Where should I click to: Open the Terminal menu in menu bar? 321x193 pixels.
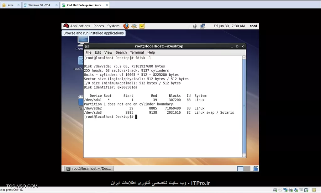point(137,52)
